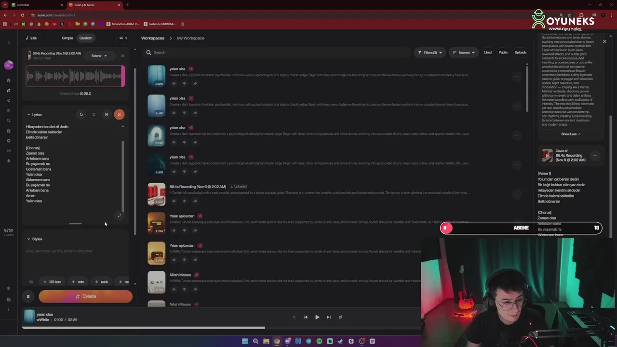
Task: Open the Library sidebar icon
Action: click(x=9, y=110)
